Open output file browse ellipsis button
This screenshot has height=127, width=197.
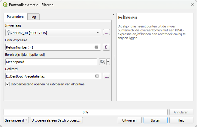pos(106,76)
